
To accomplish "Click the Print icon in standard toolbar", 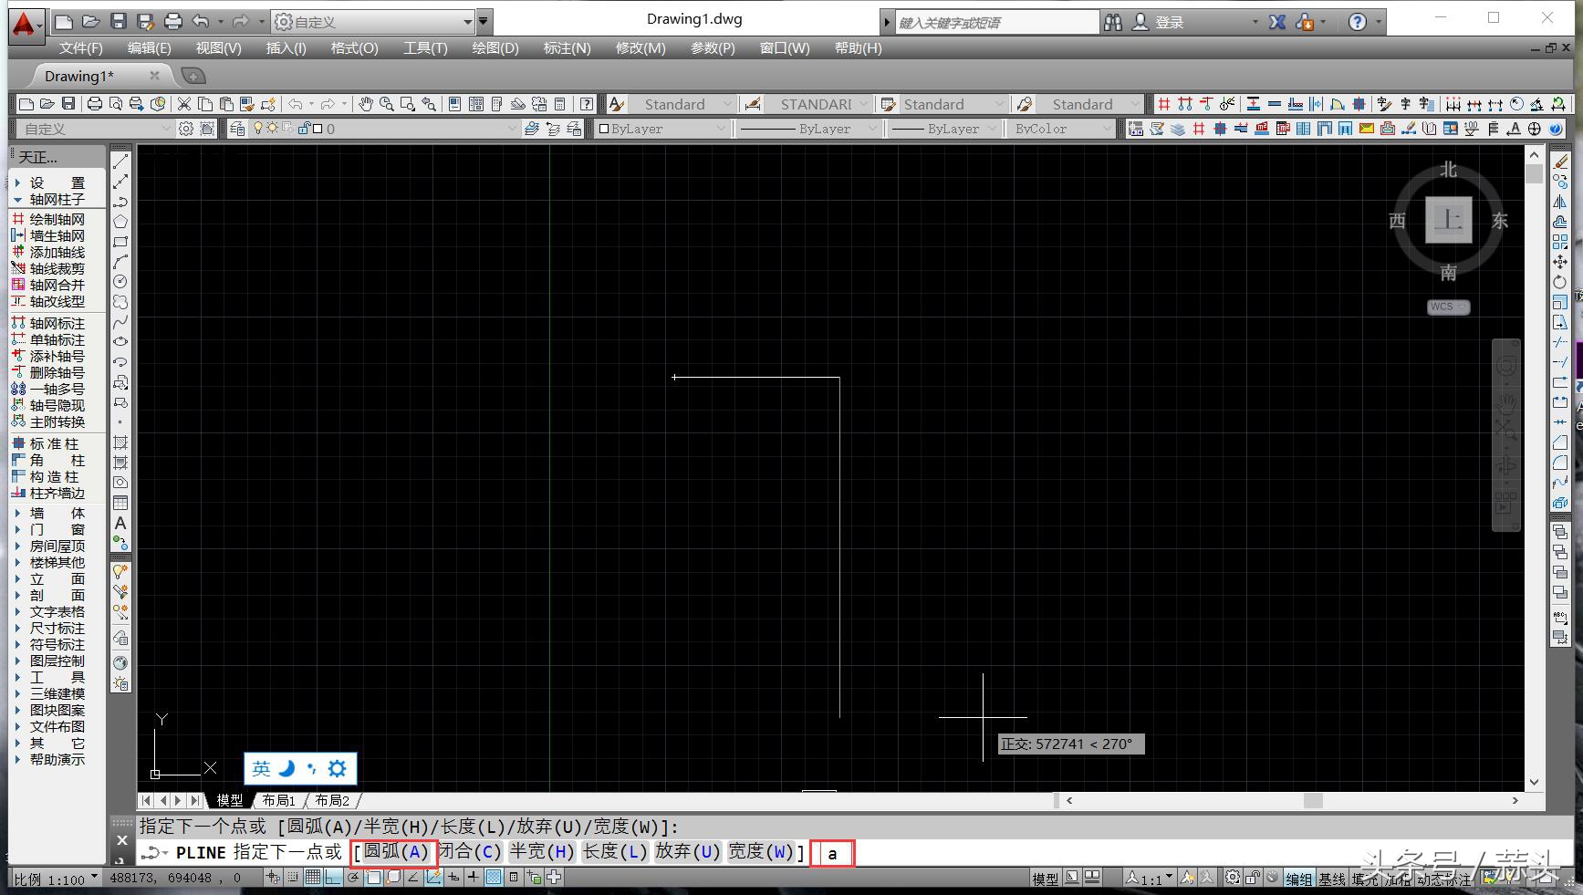I will (94, 104).
